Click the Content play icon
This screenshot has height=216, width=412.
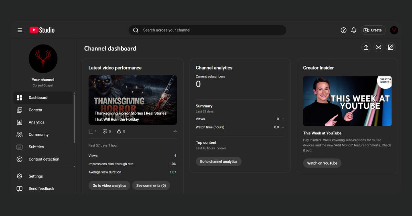click(20, 110)
